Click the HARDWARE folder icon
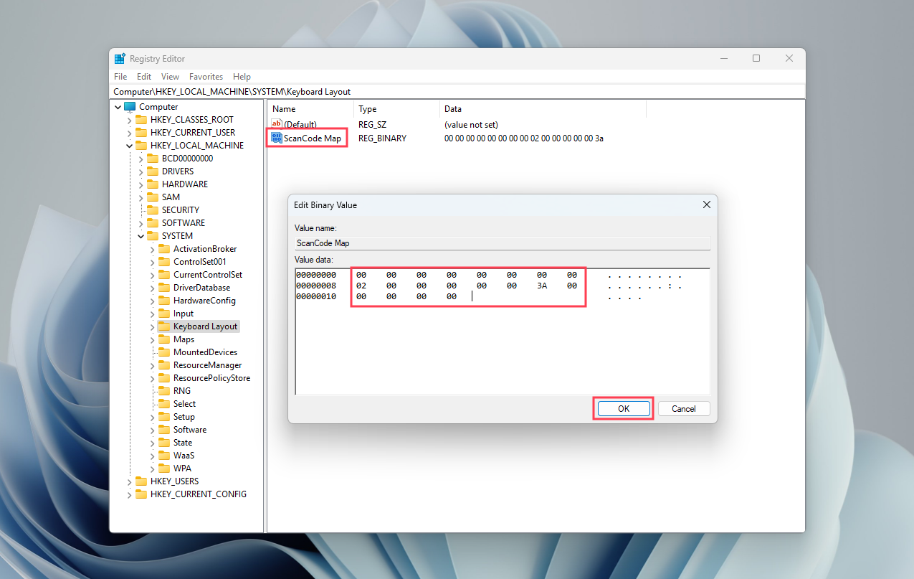Screen dimensions: 914x579 (x=153, y=184)
